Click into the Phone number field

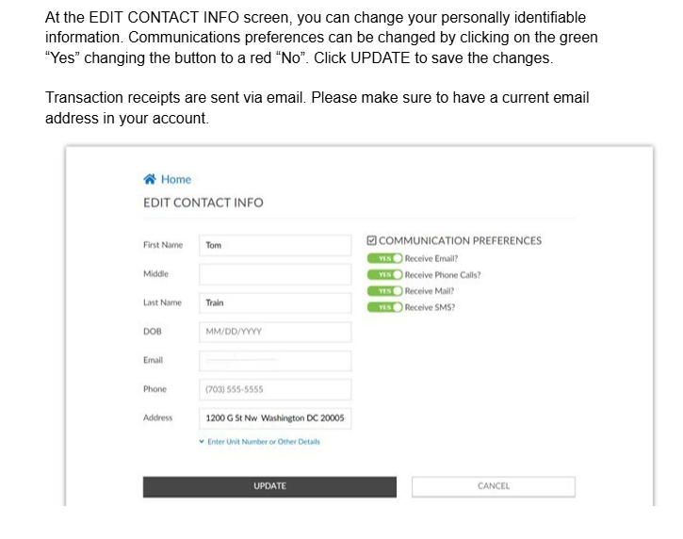click(275, 389)
